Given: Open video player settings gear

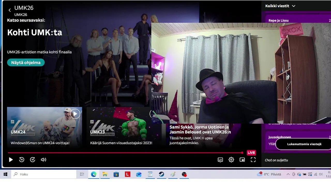Looking at the screenshot, I should 231,160.
